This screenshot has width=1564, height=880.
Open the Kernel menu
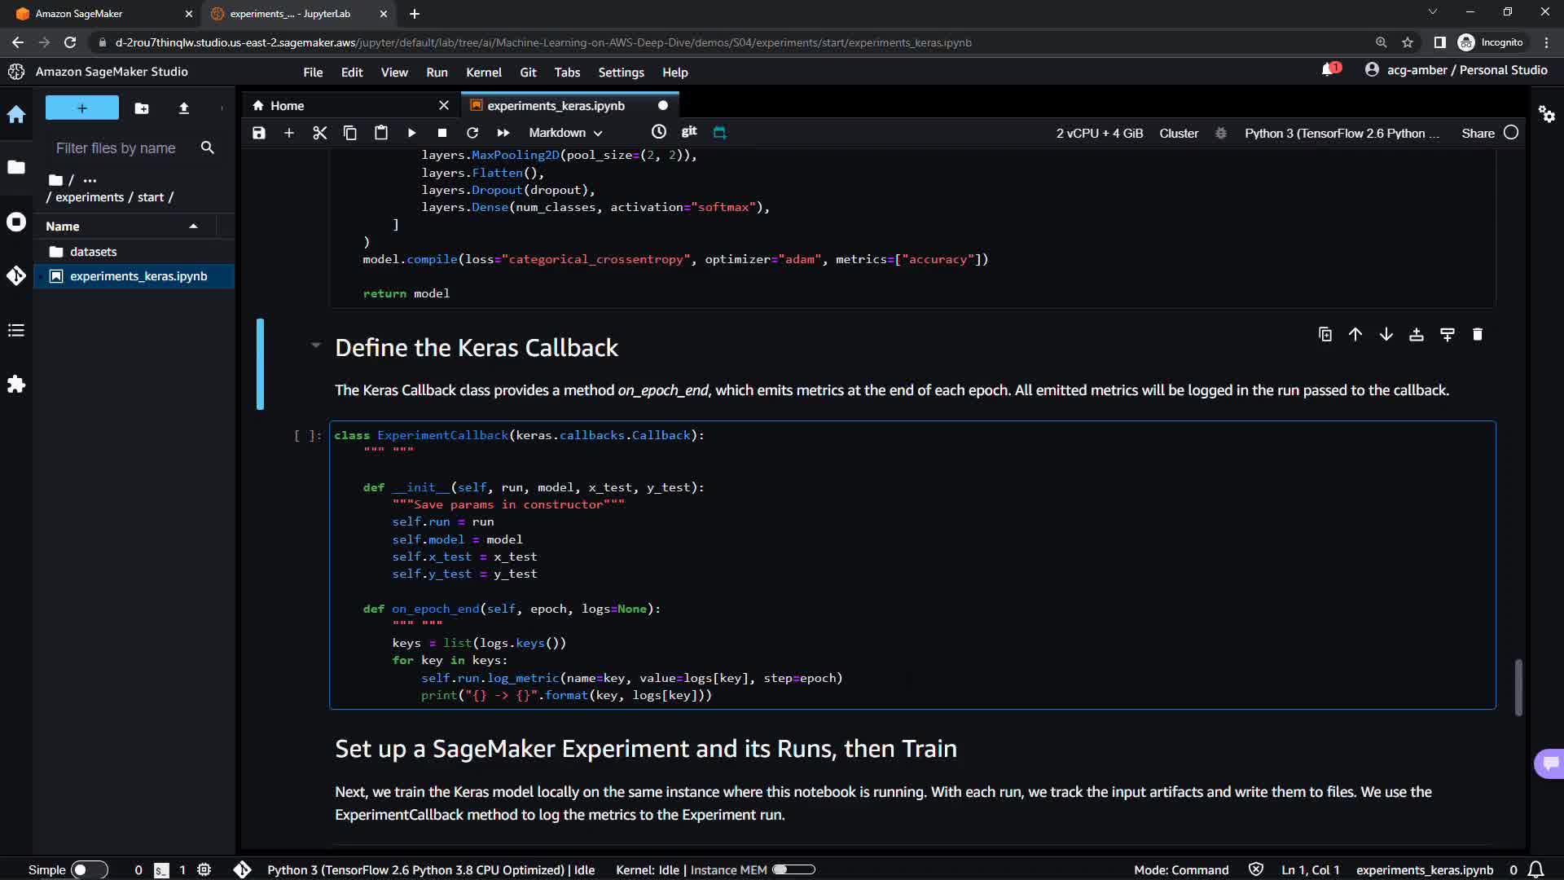coord(483,73)
